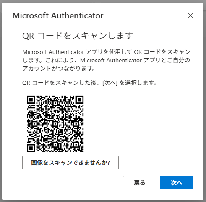Close the Microsoft Authenticator dialog
Image resolution: width=206 pixels, height=202 pixels.
point(190,15)
